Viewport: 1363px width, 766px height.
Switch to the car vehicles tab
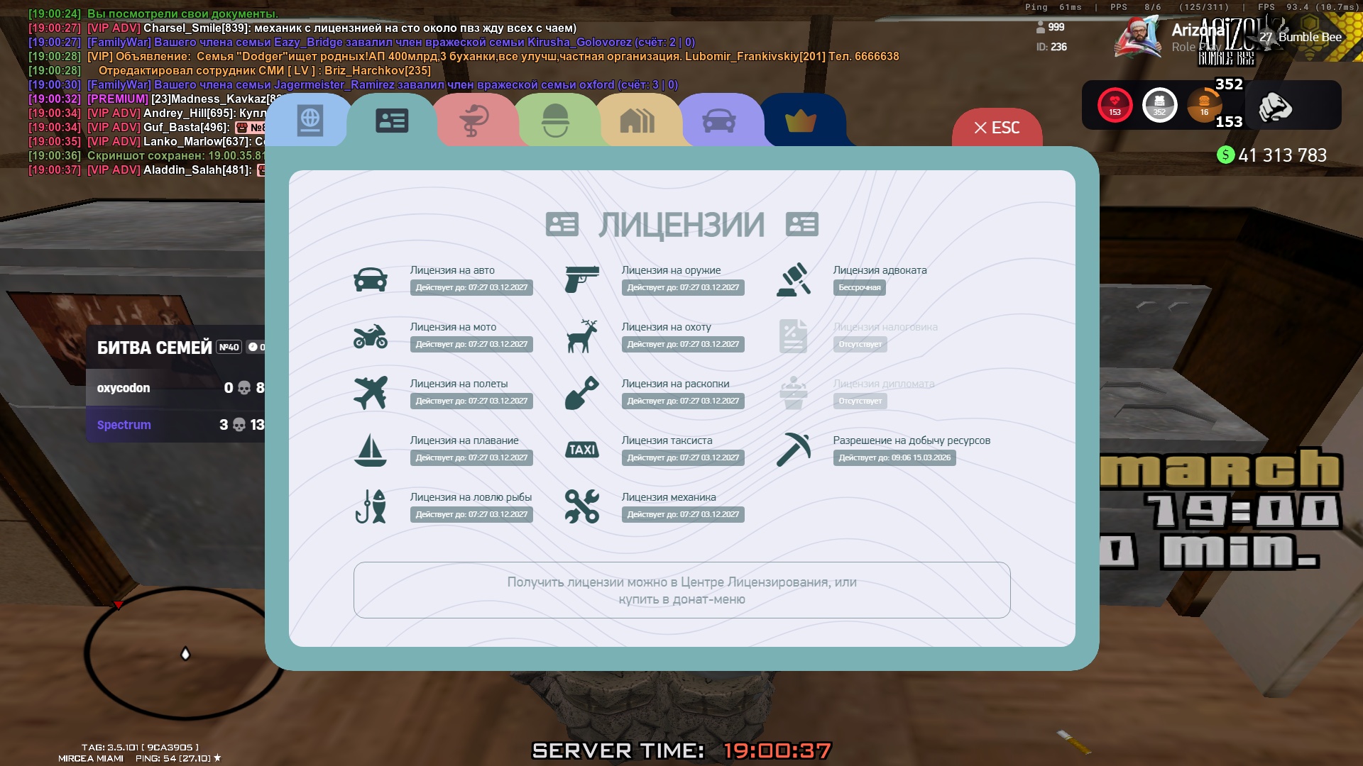coord(718,121)
